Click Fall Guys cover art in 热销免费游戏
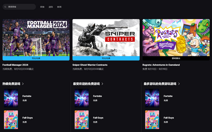The image size is (212, 132). click(x=11, y=120)
